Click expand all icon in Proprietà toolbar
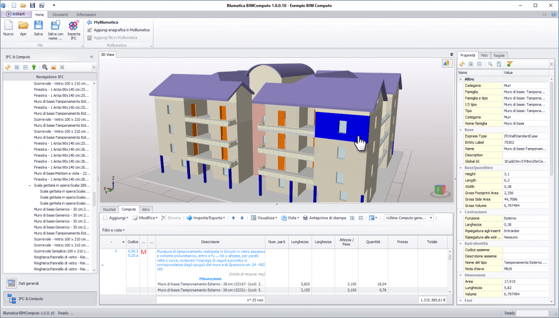This screenshot has height=318, width=559. click(471, 64)
